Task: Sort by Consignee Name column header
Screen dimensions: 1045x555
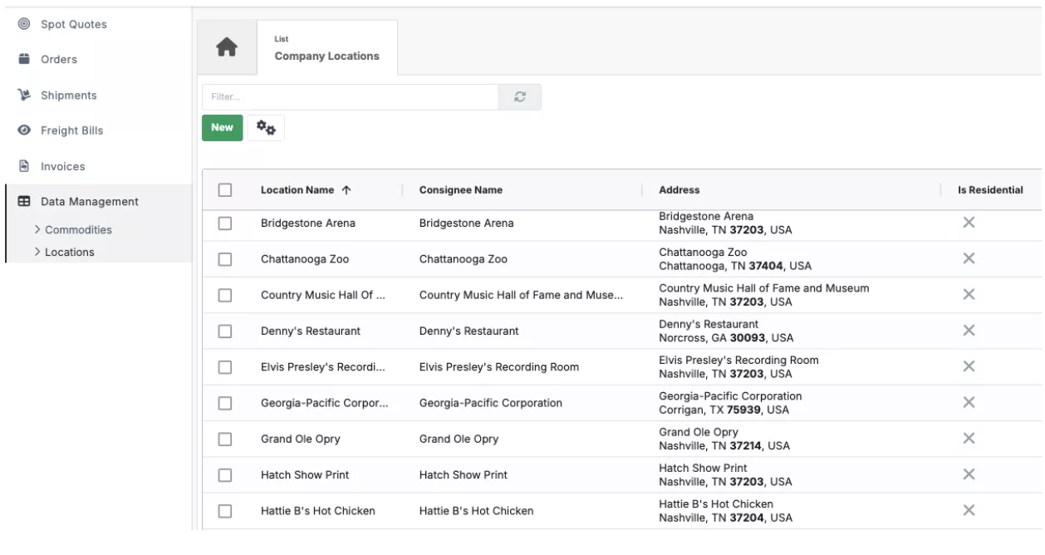Action: click(461, 190)
